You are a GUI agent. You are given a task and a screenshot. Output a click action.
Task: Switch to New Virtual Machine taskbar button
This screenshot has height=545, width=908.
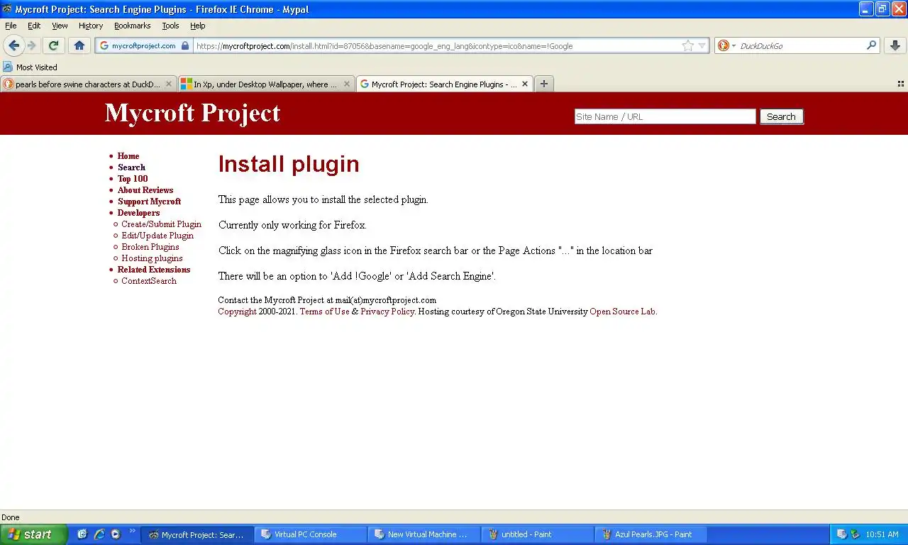(x=423, y=534)
